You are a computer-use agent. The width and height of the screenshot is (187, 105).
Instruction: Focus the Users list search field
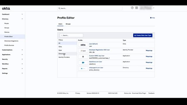[x=71, y=35]
